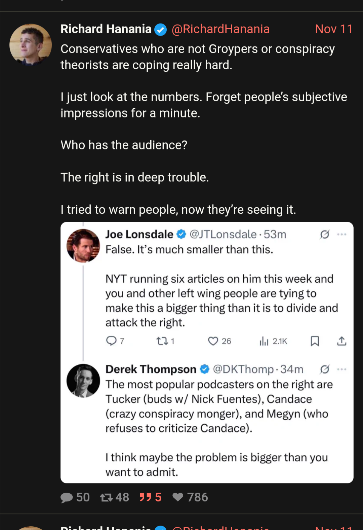Open the @RichardHanania handle link
Image resolution: width=363 pixels, height=530 pixels.
[x=220, y=29]
